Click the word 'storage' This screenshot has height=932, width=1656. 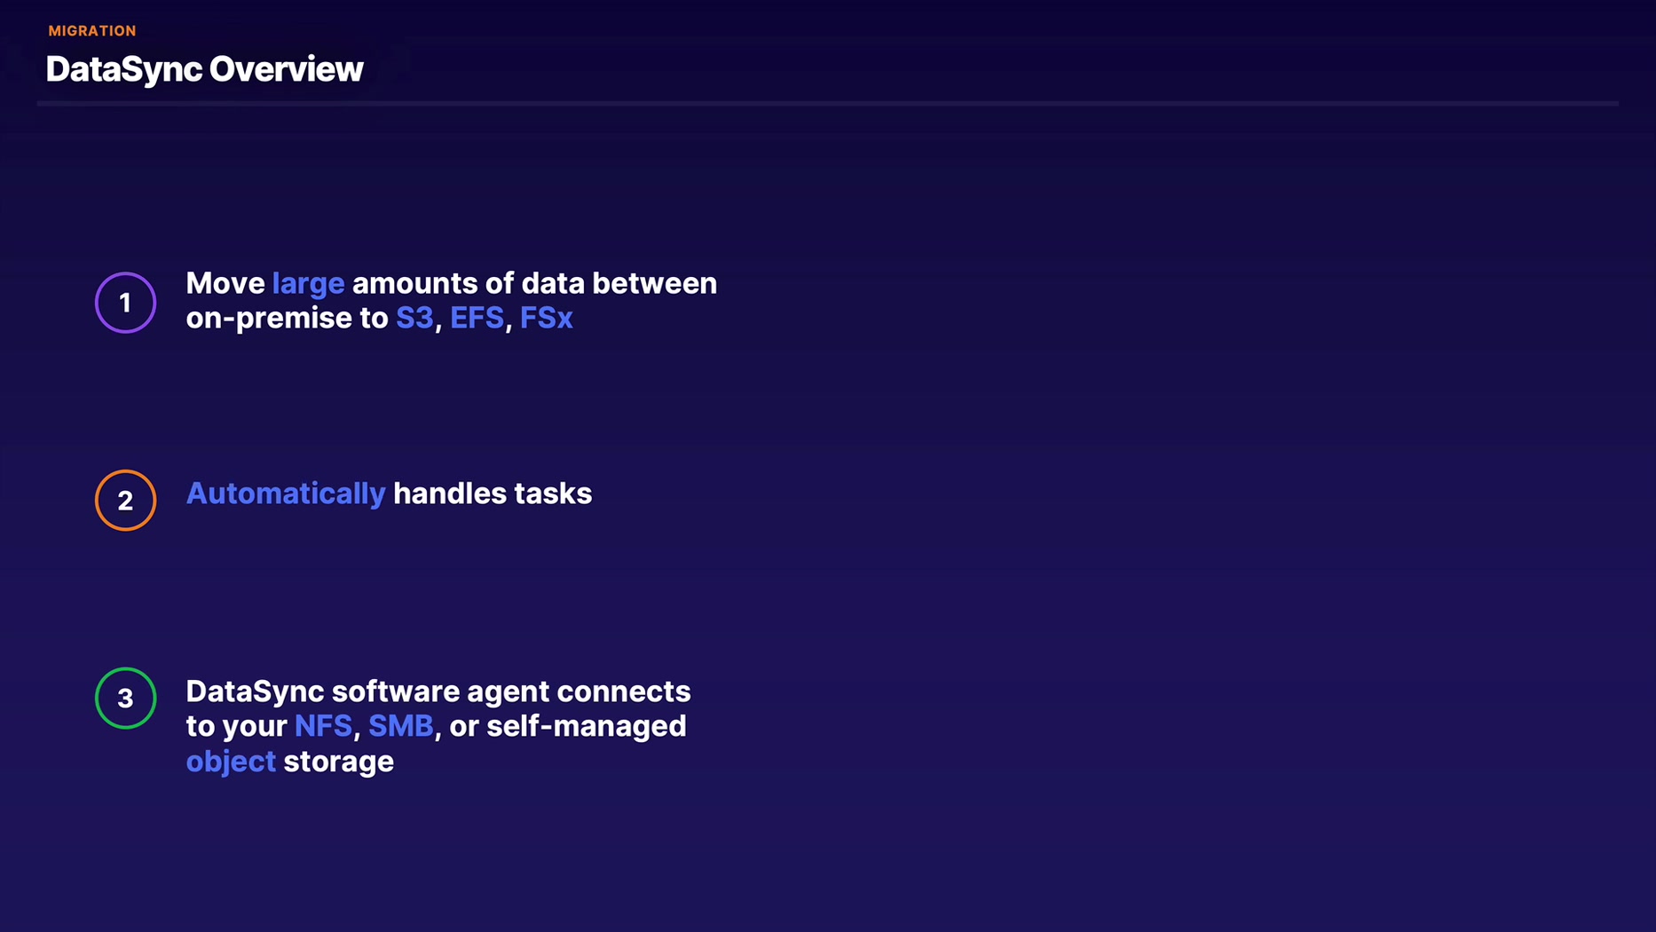(338, 762)
